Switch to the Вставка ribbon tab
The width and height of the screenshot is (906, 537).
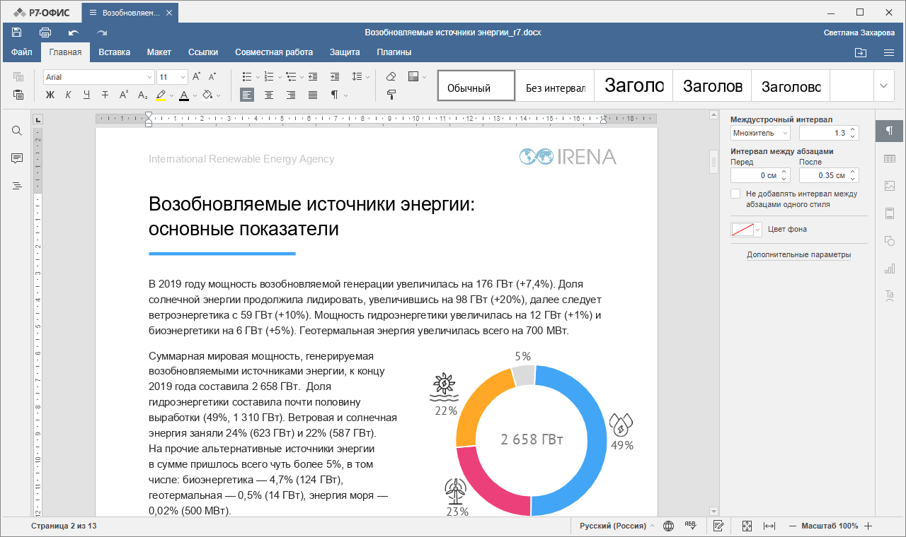(x=114, y=52)
